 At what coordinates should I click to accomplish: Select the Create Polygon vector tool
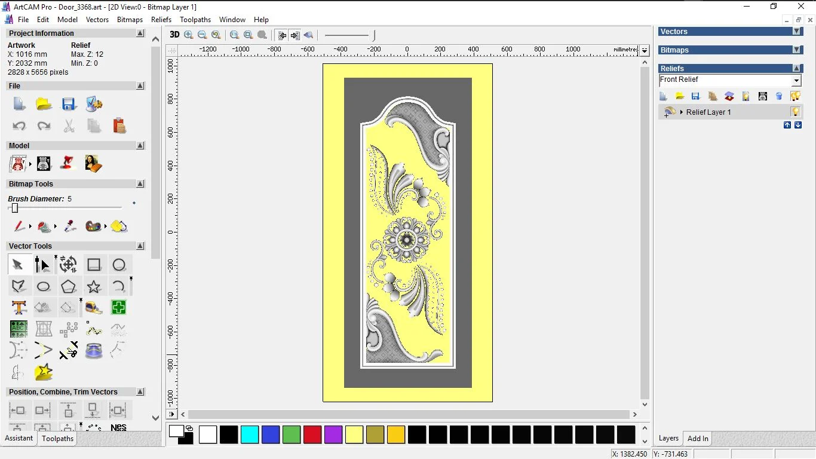click(69, 287)
